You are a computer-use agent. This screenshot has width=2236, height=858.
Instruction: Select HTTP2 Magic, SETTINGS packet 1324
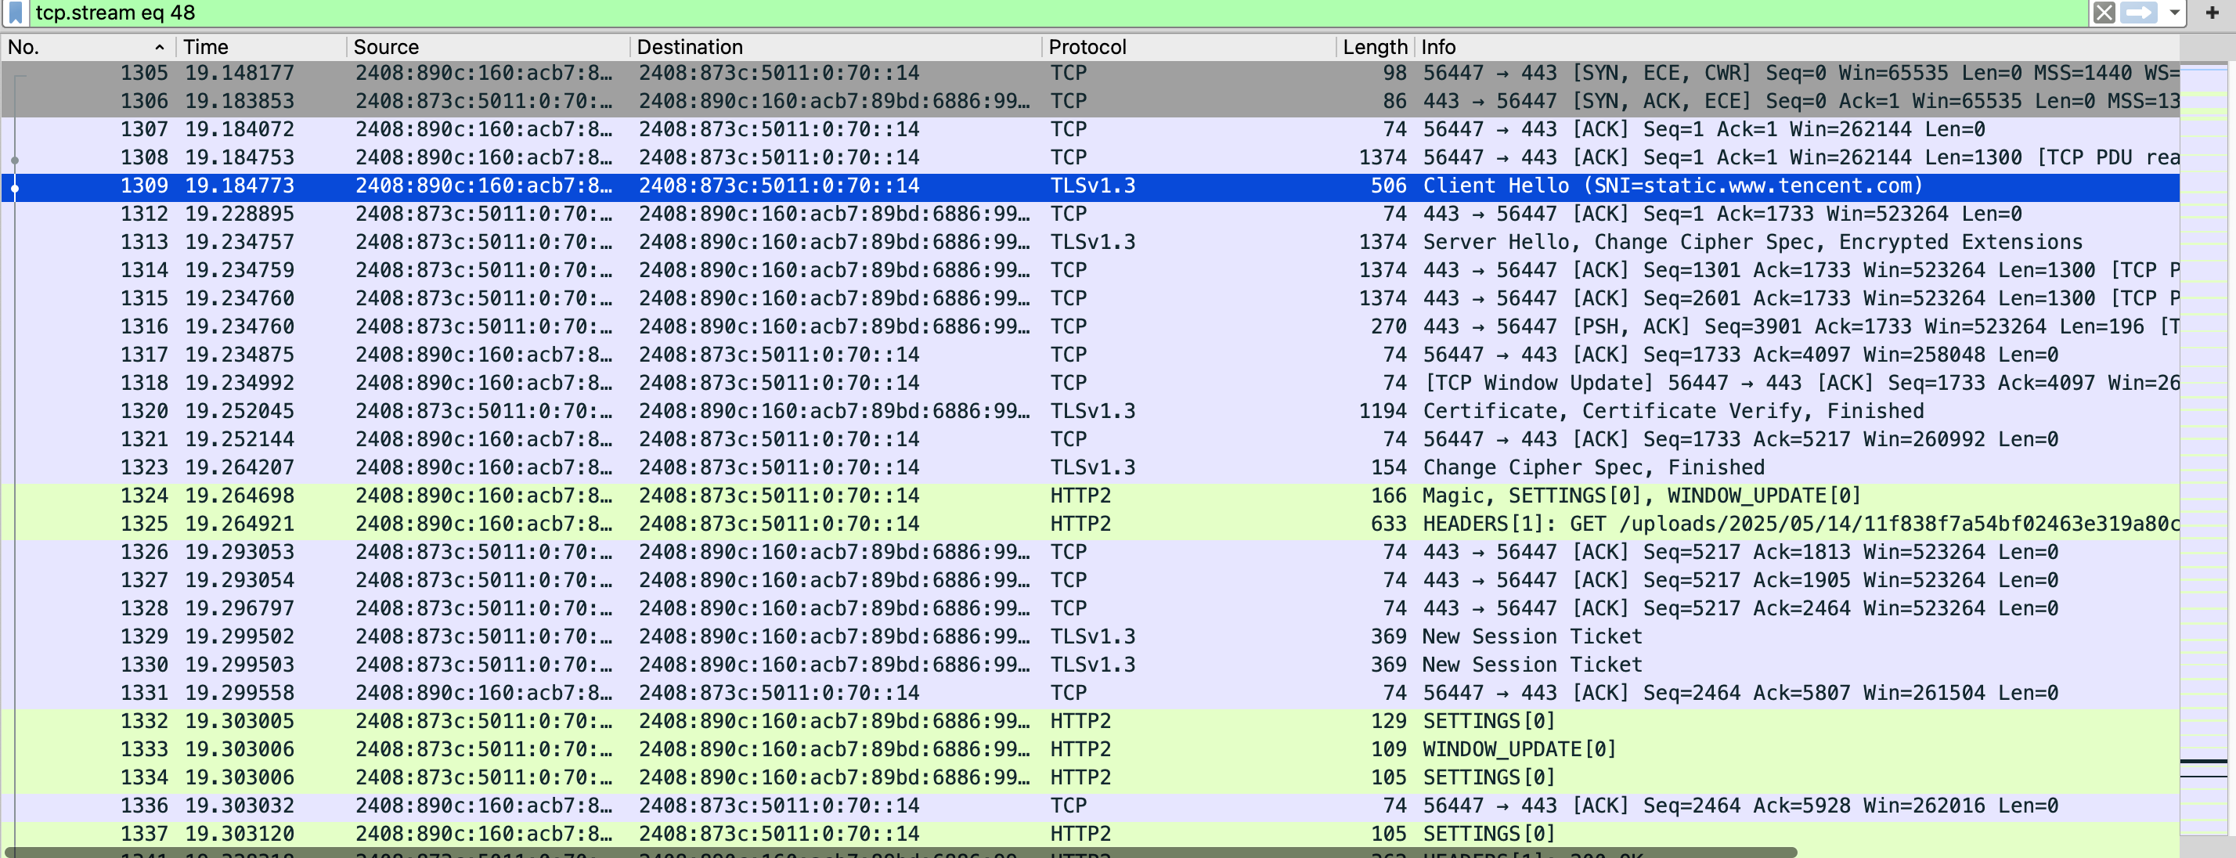point(1091,497)
